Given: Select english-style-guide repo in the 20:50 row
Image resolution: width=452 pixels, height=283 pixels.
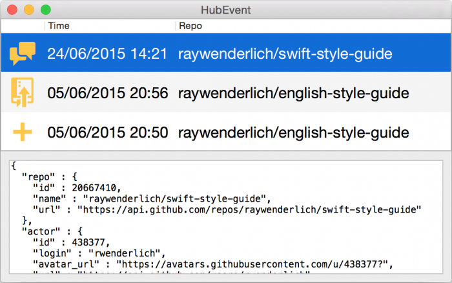Looking at the screenshot, I should pos(293,134).
